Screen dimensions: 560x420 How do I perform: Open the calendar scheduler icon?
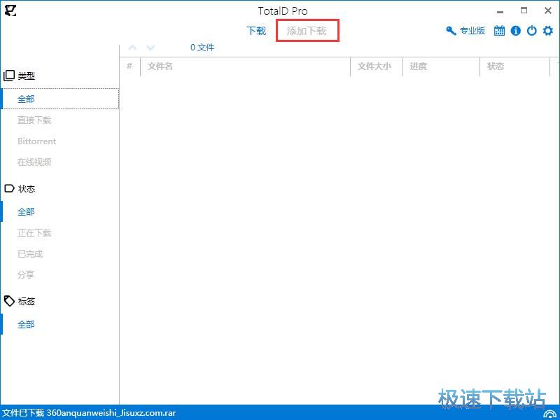[499, 31]
